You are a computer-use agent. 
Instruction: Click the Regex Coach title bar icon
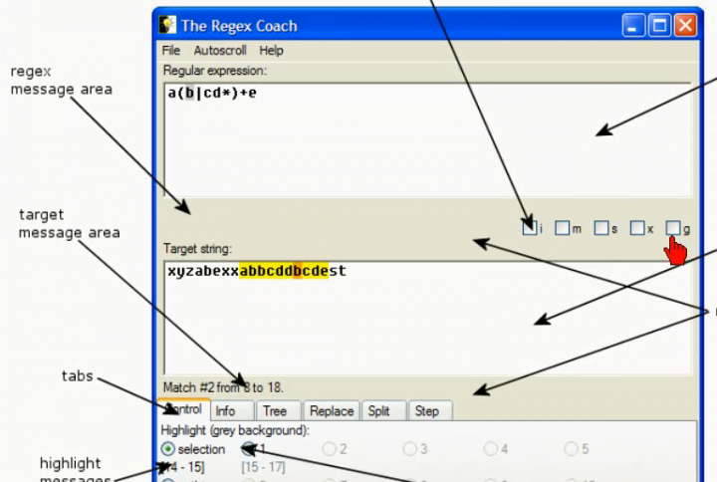(x=167, y=25)
